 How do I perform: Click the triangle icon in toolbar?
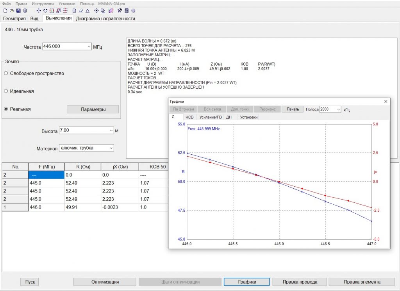[x=87, y=11]
